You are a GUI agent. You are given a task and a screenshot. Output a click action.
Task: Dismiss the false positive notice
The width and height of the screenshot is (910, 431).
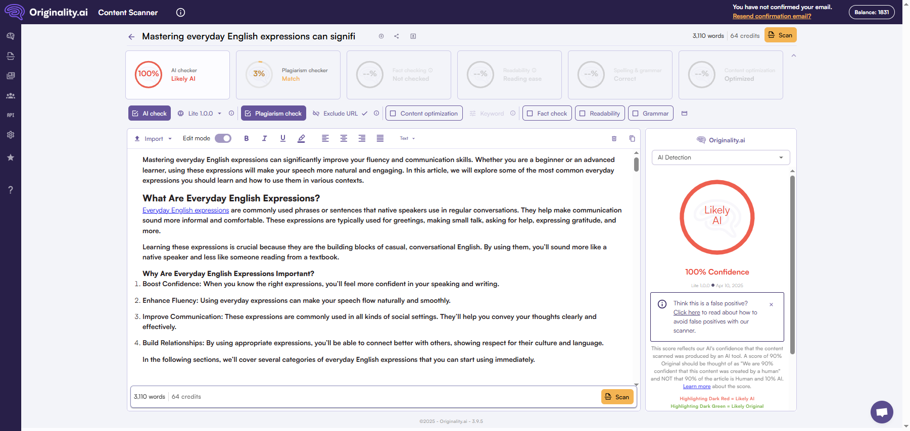(x=771, y=304)
